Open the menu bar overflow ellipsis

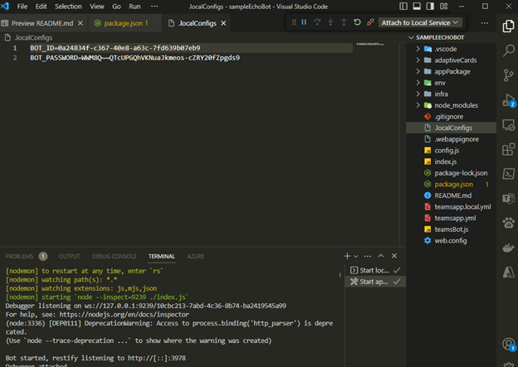154,7
